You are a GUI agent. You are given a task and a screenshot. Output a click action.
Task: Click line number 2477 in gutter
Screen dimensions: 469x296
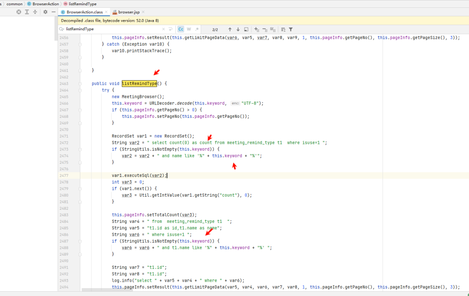(64, 176)
